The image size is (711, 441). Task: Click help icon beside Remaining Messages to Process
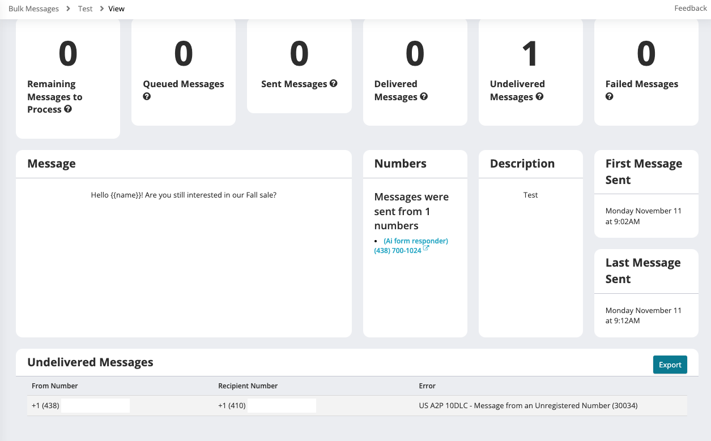(68, 109)
